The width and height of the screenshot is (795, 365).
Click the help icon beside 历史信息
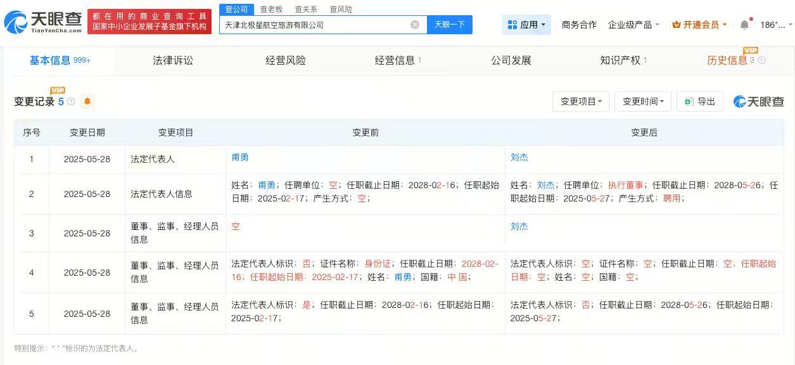point(761,60)
